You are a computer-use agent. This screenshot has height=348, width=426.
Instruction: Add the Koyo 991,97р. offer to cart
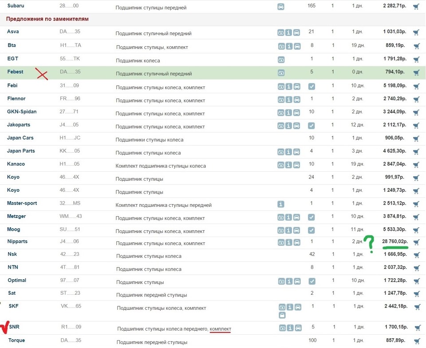pyautogui.click(x=416, y=178)
